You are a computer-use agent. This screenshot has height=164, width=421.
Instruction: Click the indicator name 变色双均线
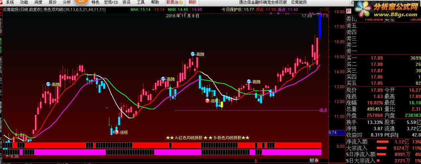53,10
